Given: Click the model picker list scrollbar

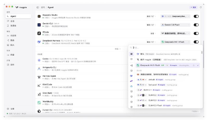Looking at the screenshot, I should (x=202, y=53).
